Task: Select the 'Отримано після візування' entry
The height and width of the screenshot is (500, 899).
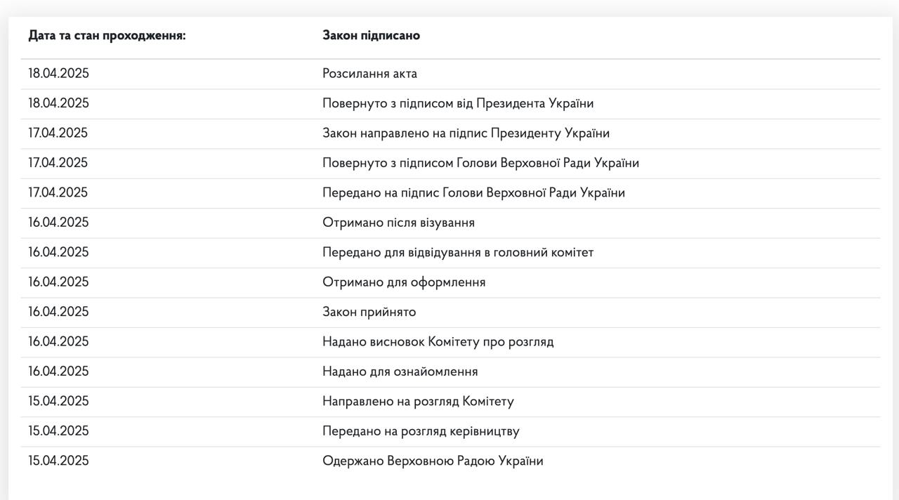Action: 398,223
